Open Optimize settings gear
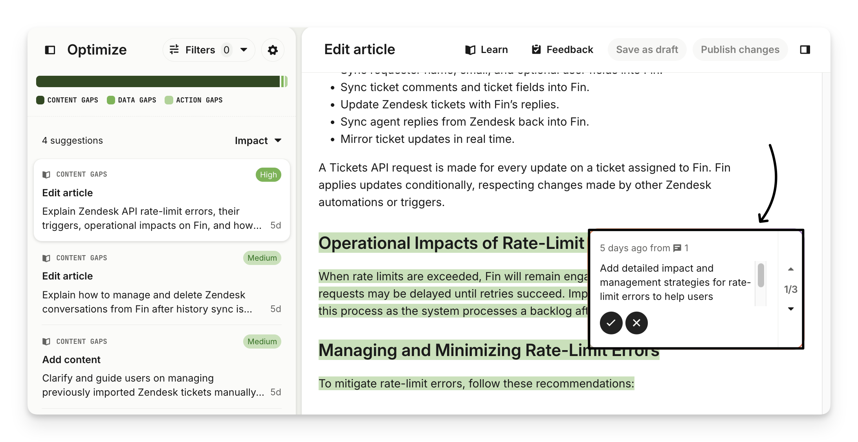858x442 pixels. click(273, 50)
